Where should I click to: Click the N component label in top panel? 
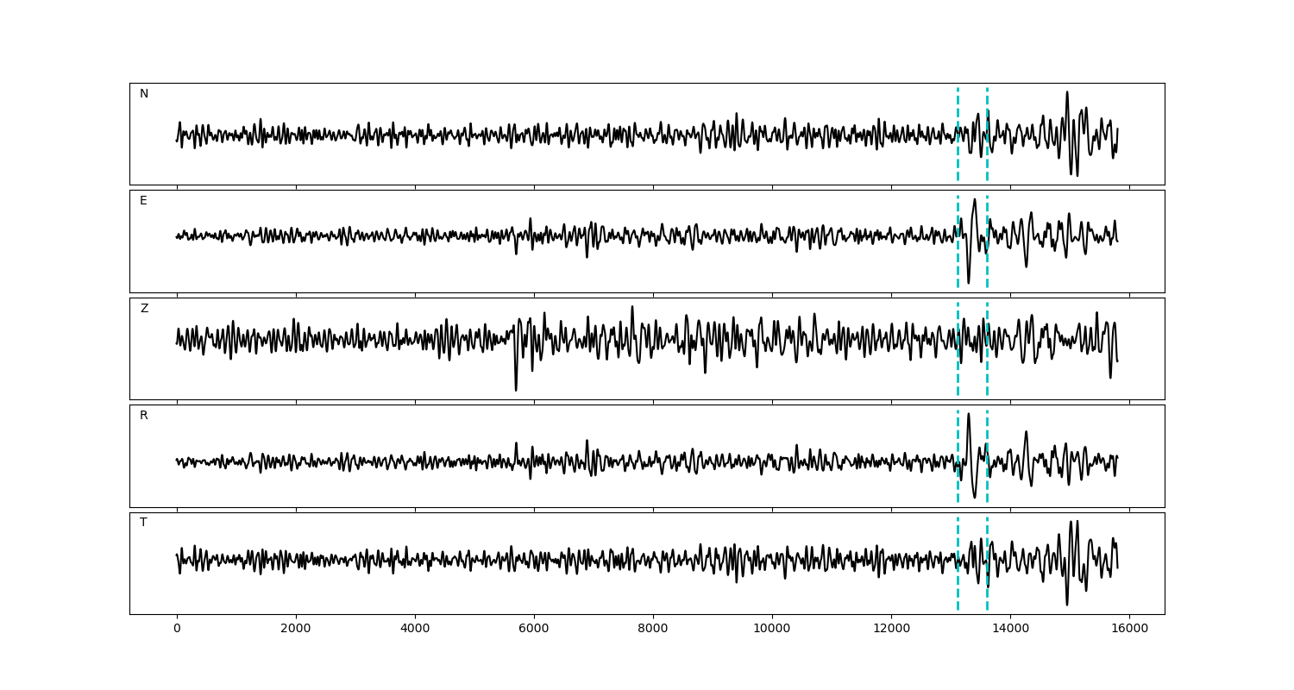(x=144, y=94)
